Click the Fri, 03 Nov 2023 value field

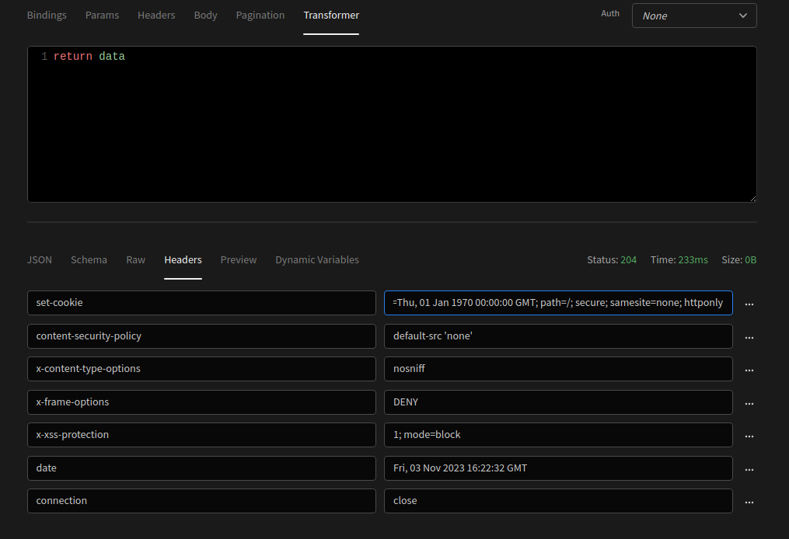(558, 468)
